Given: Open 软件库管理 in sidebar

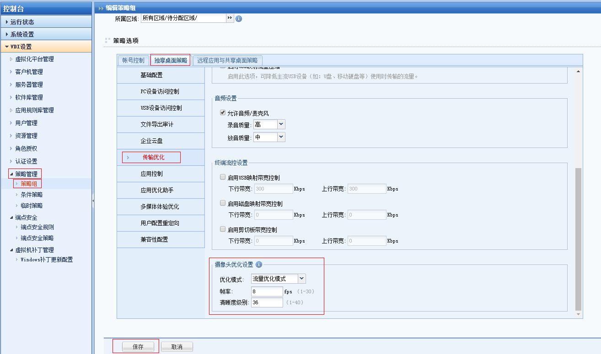Looking at the screenshot, I should click(29, 97).
